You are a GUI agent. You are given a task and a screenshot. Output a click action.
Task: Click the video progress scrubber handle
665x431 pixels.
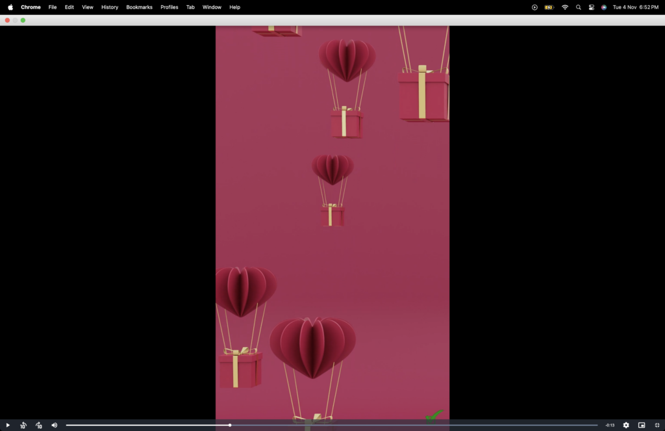[x=230, y=425]
